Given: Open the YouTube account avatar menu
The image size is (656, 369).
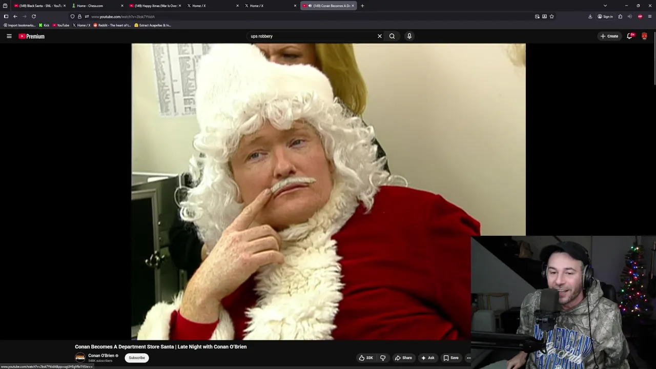Looking at the screenshot, I should point(644,36).
